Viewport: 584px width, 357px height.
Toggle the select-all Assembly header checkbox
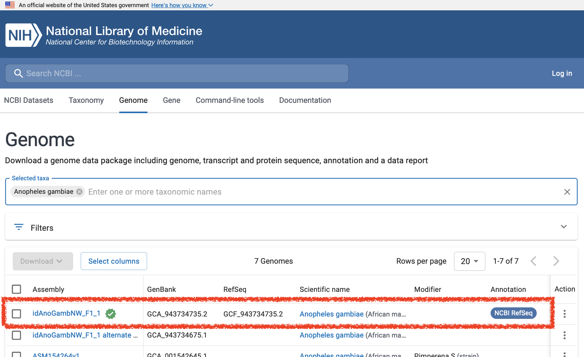[16, 289]
